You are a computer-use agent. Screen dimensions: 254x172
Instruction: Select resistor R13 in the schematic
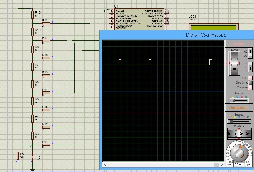(x=46, y=110)
